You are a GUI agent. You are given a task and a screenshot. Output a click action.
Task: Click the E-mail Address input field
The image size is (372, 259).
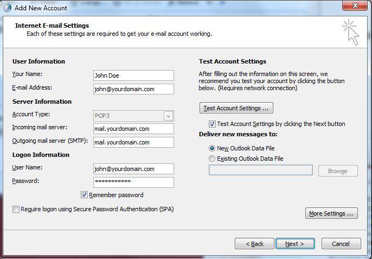133,89
